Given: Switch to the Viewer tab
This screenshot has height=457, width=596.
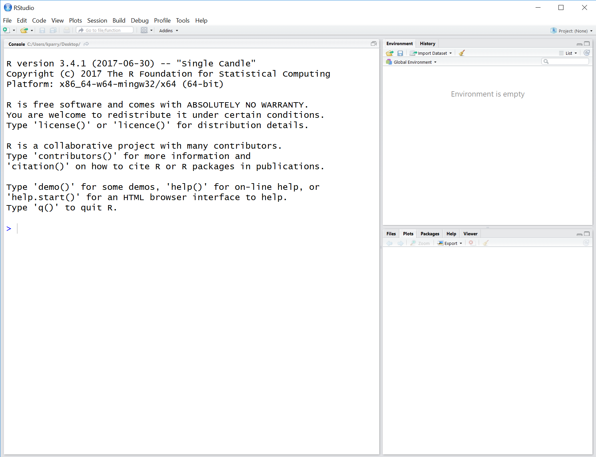Looking at the screenshot, I should tap(470, 234).
